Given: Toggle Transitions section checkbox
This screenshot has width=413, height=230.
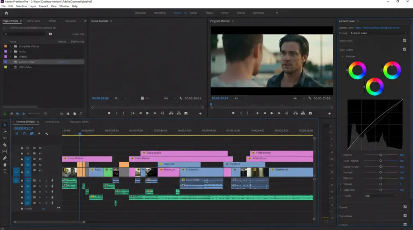Looking at the screenshot, I should pyautogui.click(x=405, y=216).
